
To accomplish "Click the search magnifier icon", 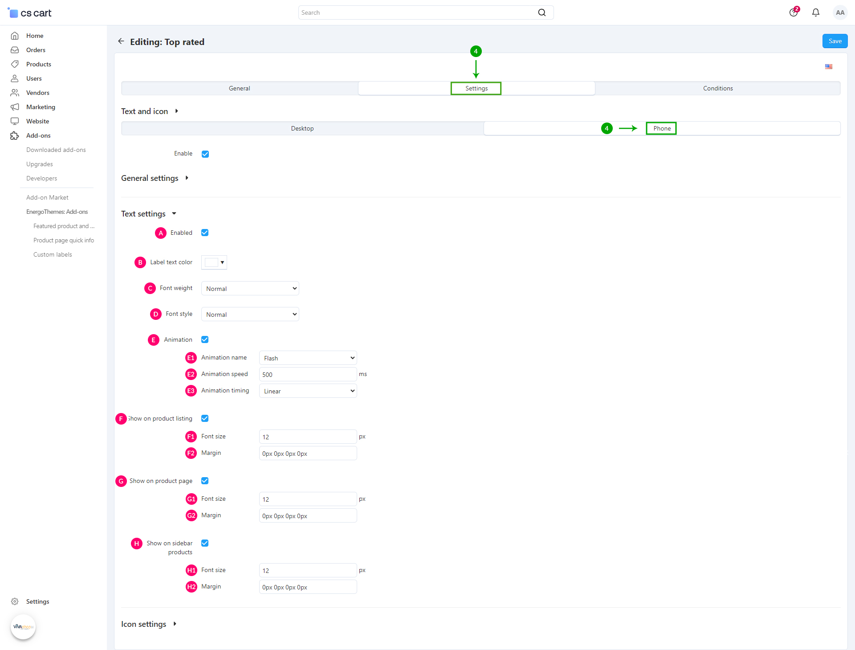I will click(541, 12).
